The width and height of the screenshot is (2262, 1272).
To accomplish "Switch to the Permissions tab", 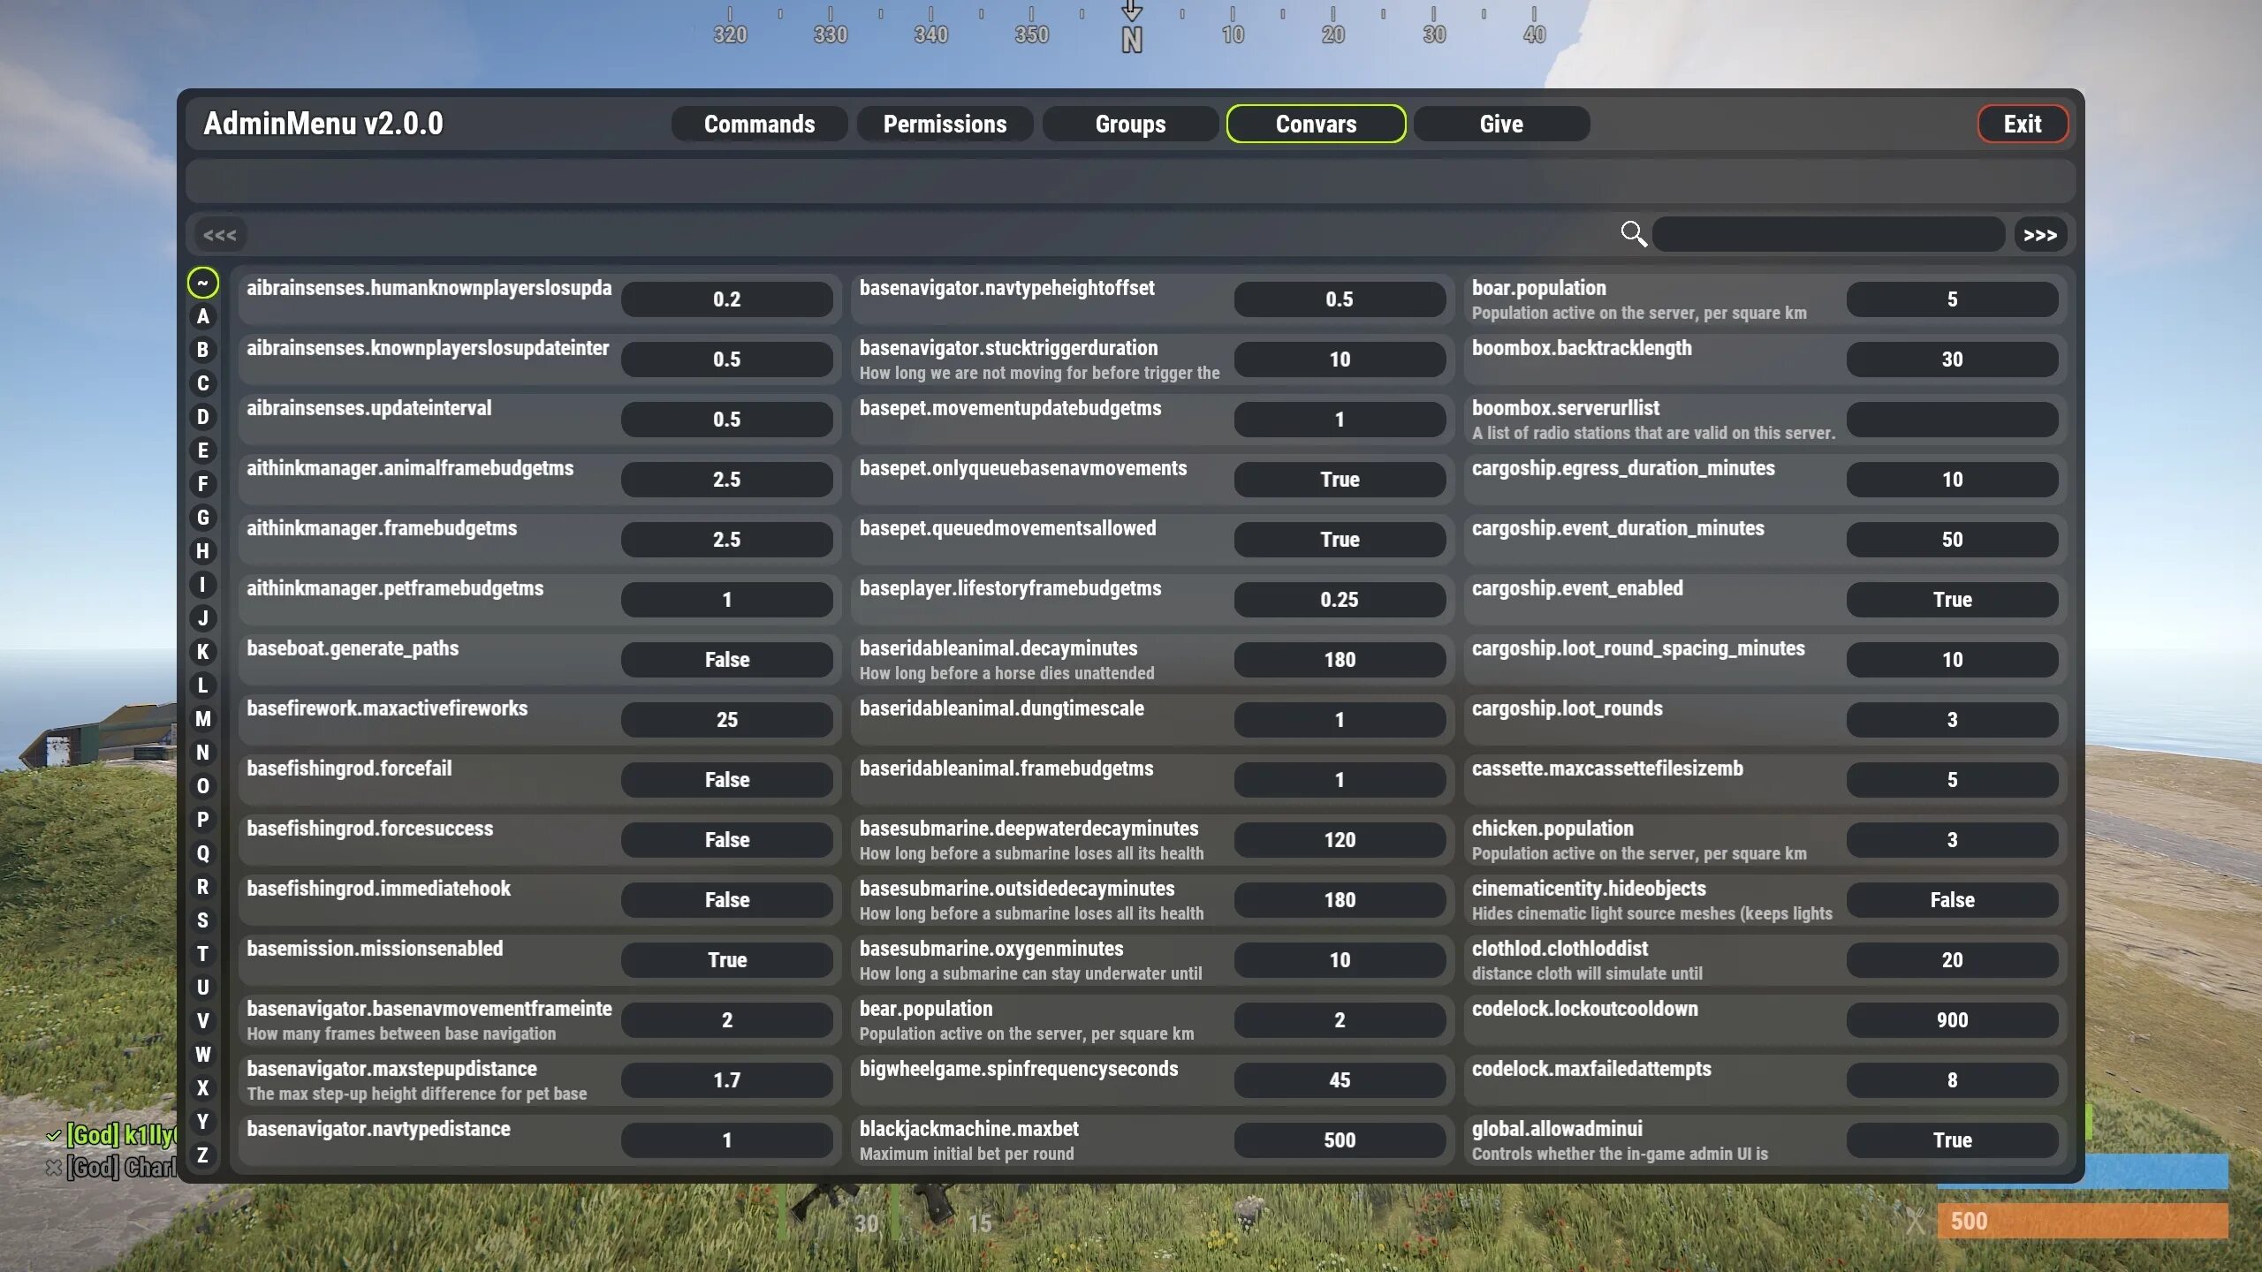I will click(x=945, y=124).
